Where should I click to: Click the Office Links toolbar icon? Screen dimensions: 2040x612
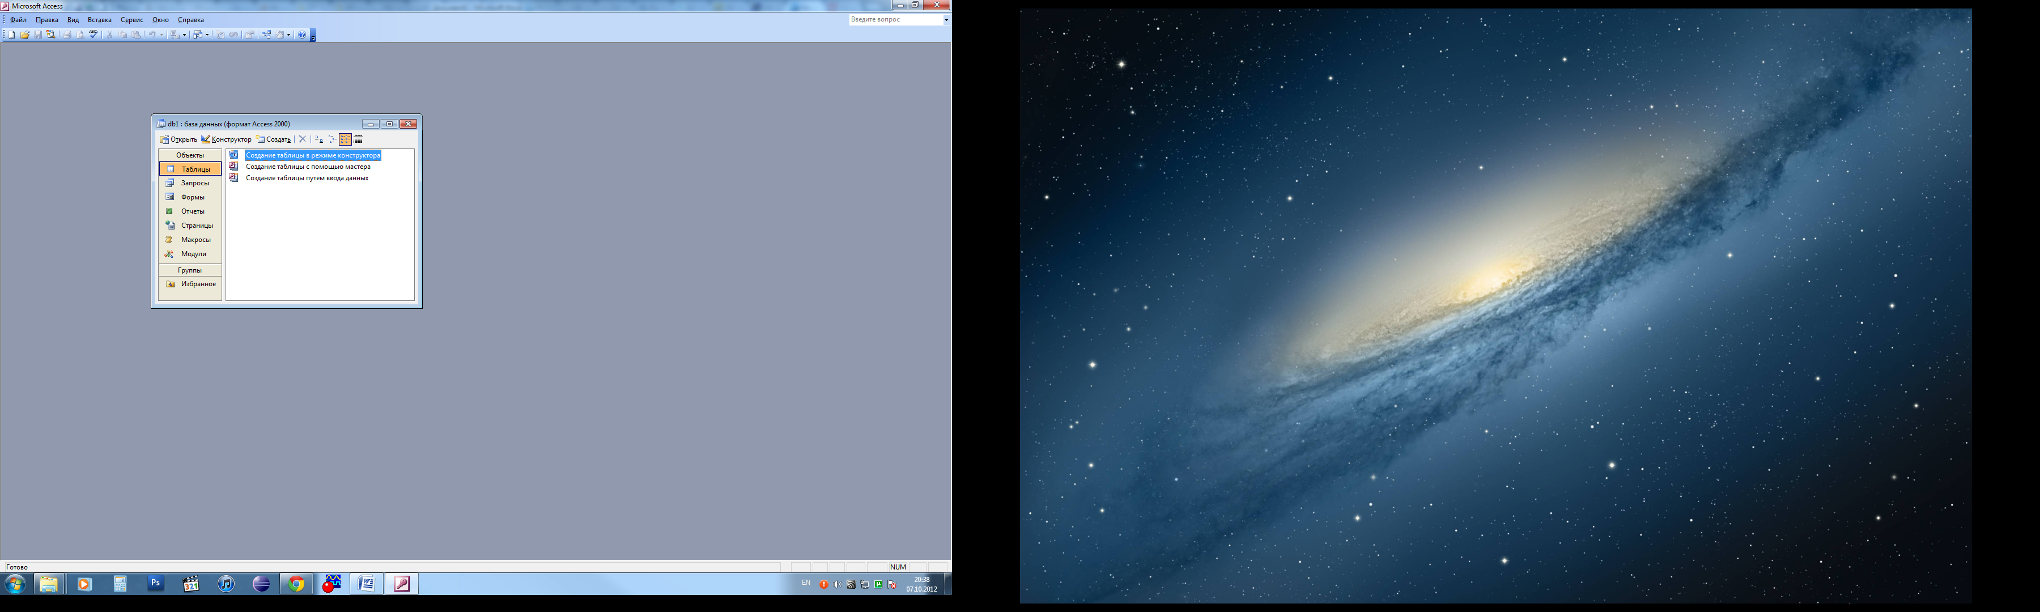pyautogui.click(x=175, y=35)
